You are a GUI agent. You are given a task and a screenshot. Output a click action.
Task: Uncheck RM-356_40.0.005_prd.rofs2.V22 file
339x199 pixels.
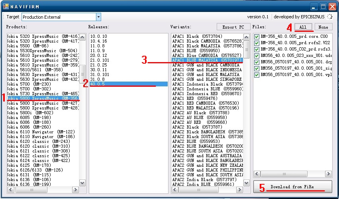pos(257,43)
